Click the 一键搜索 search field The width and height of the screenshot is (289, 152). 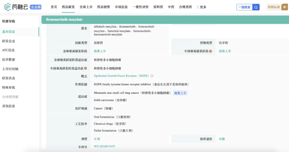tap(244, 7)
